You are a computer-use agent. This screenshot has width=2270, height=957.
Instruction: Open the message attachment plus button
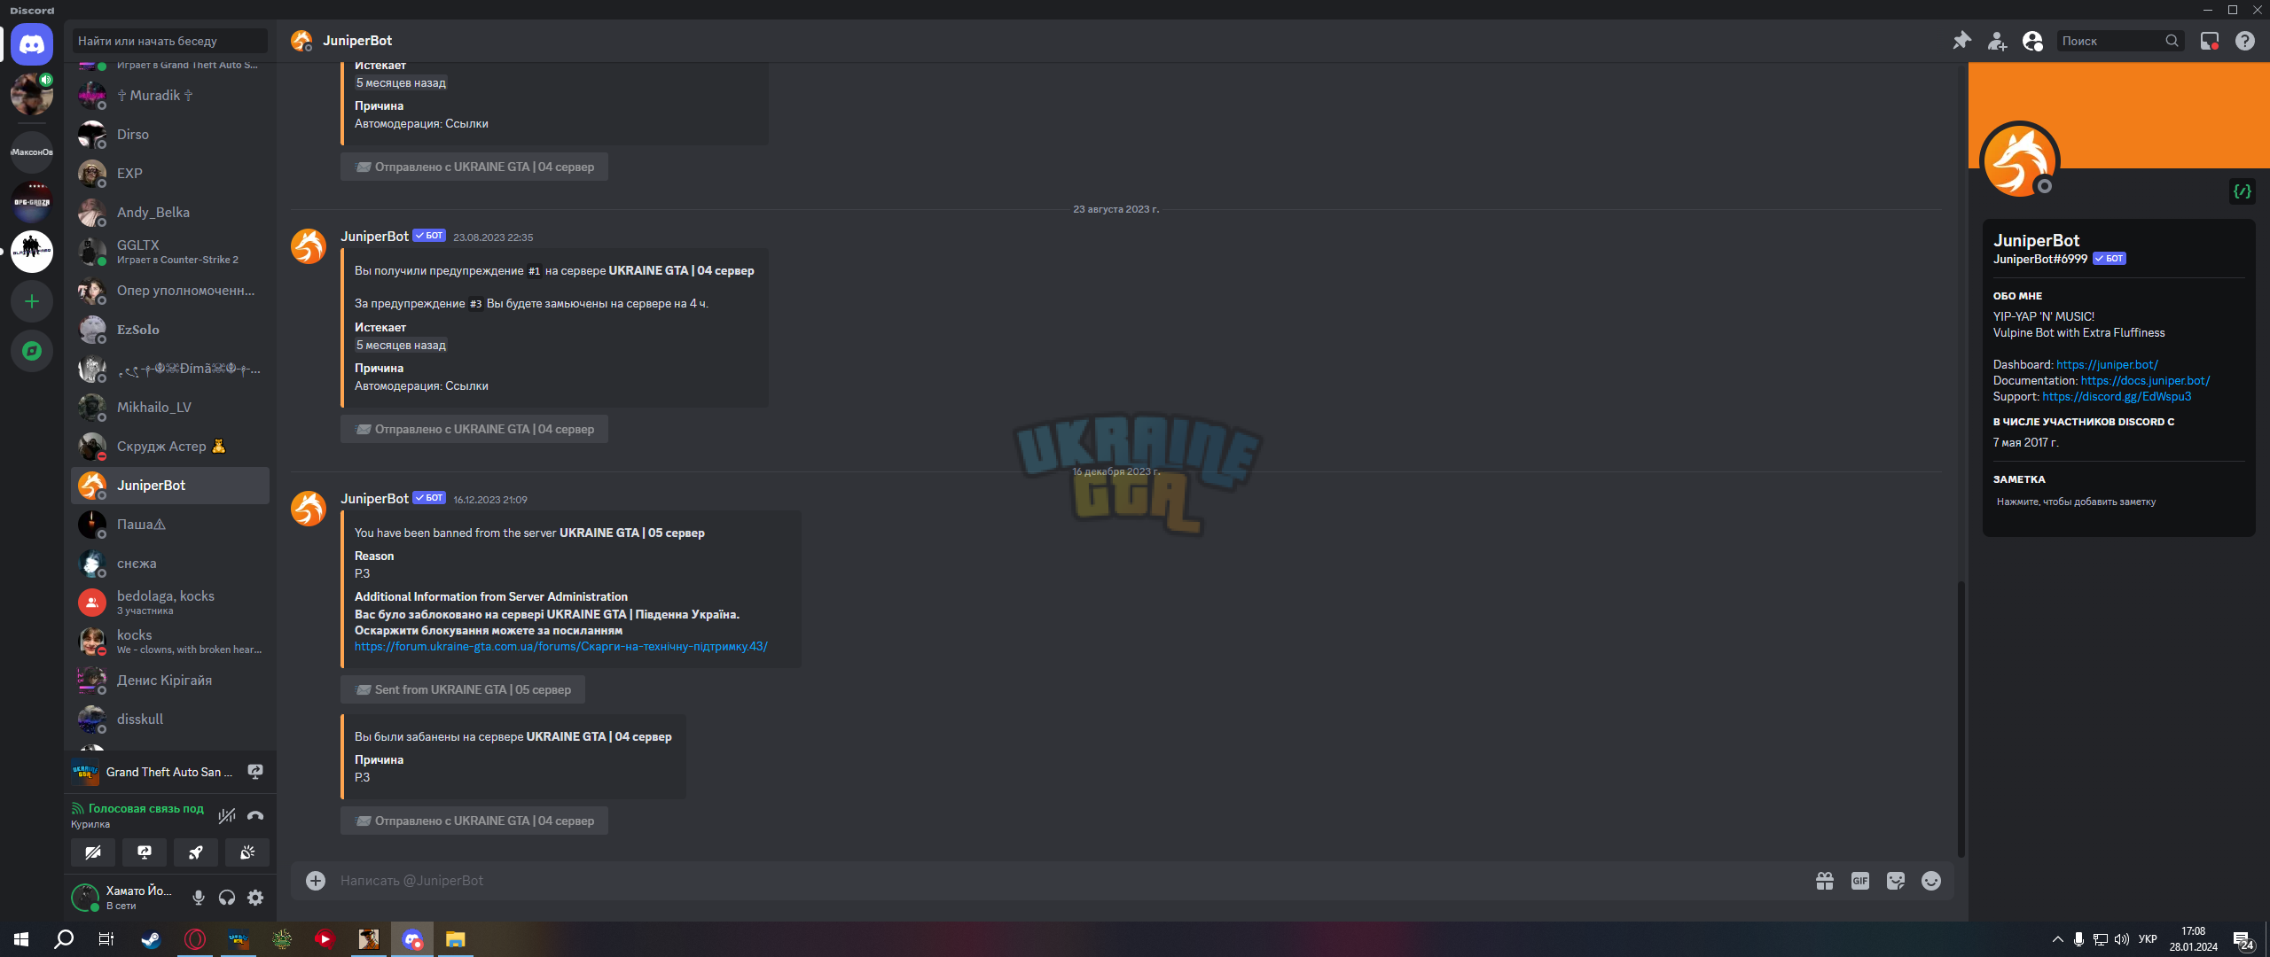click(x=316, y=881)
